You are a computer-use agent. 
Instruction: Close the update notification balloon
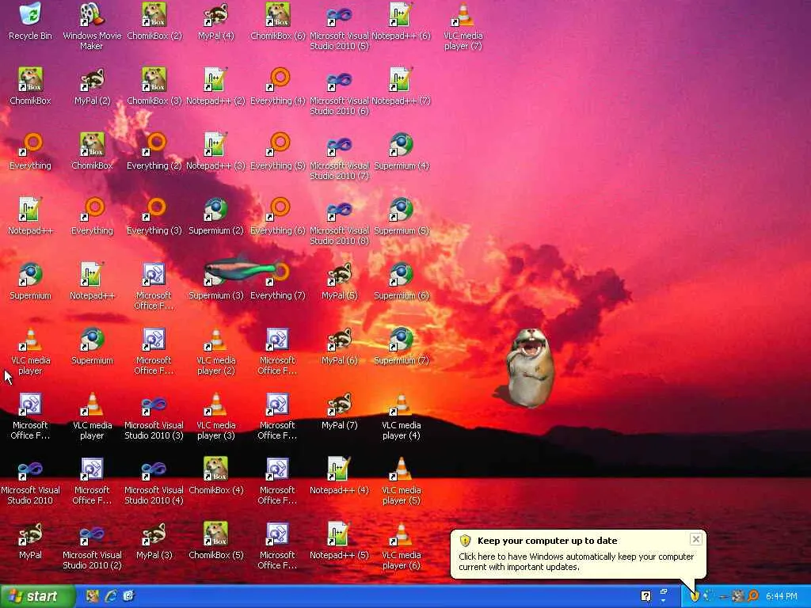coord(696,539)
